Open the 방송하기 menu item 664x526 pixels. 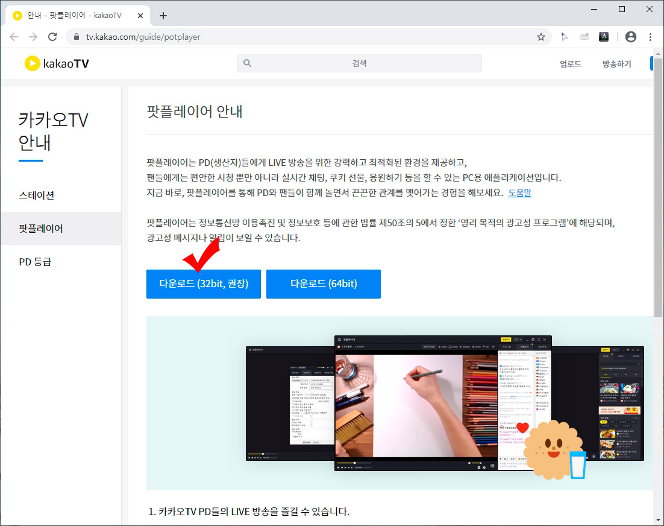coord(616,64)
